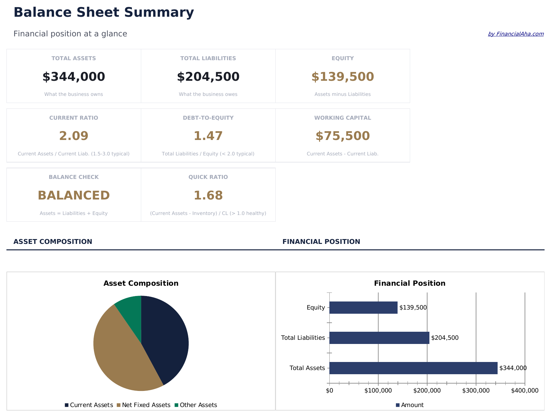The height and width of the screenshot is (417, 551).
Task: Select the navy Current Assets pie slice
Action: click(166, 338)
